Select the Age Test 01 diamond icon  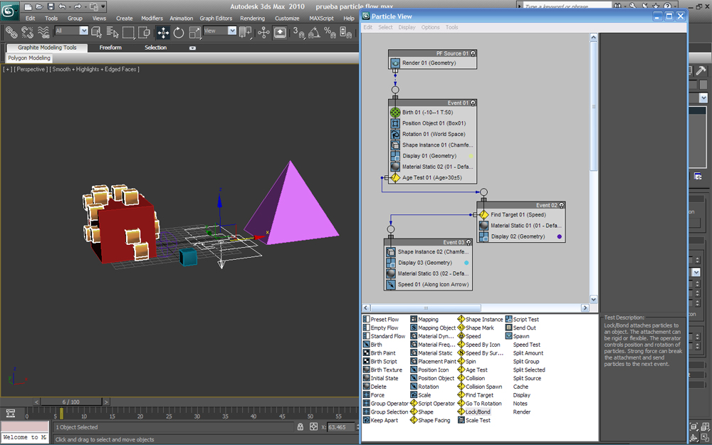[x=395, y=177]
